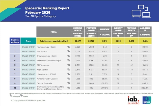Click the news.com.au - Sport row name
Image resolution: width=159 pixels, height=106 pixels.
coord(46,47)
